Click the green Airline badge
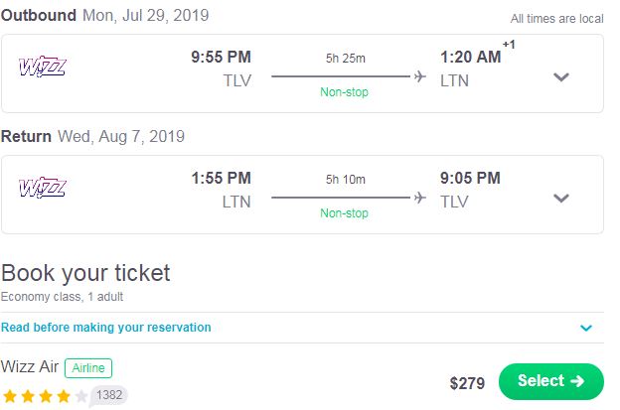Screen dimensions: 620x410 [x=87, y=367]
